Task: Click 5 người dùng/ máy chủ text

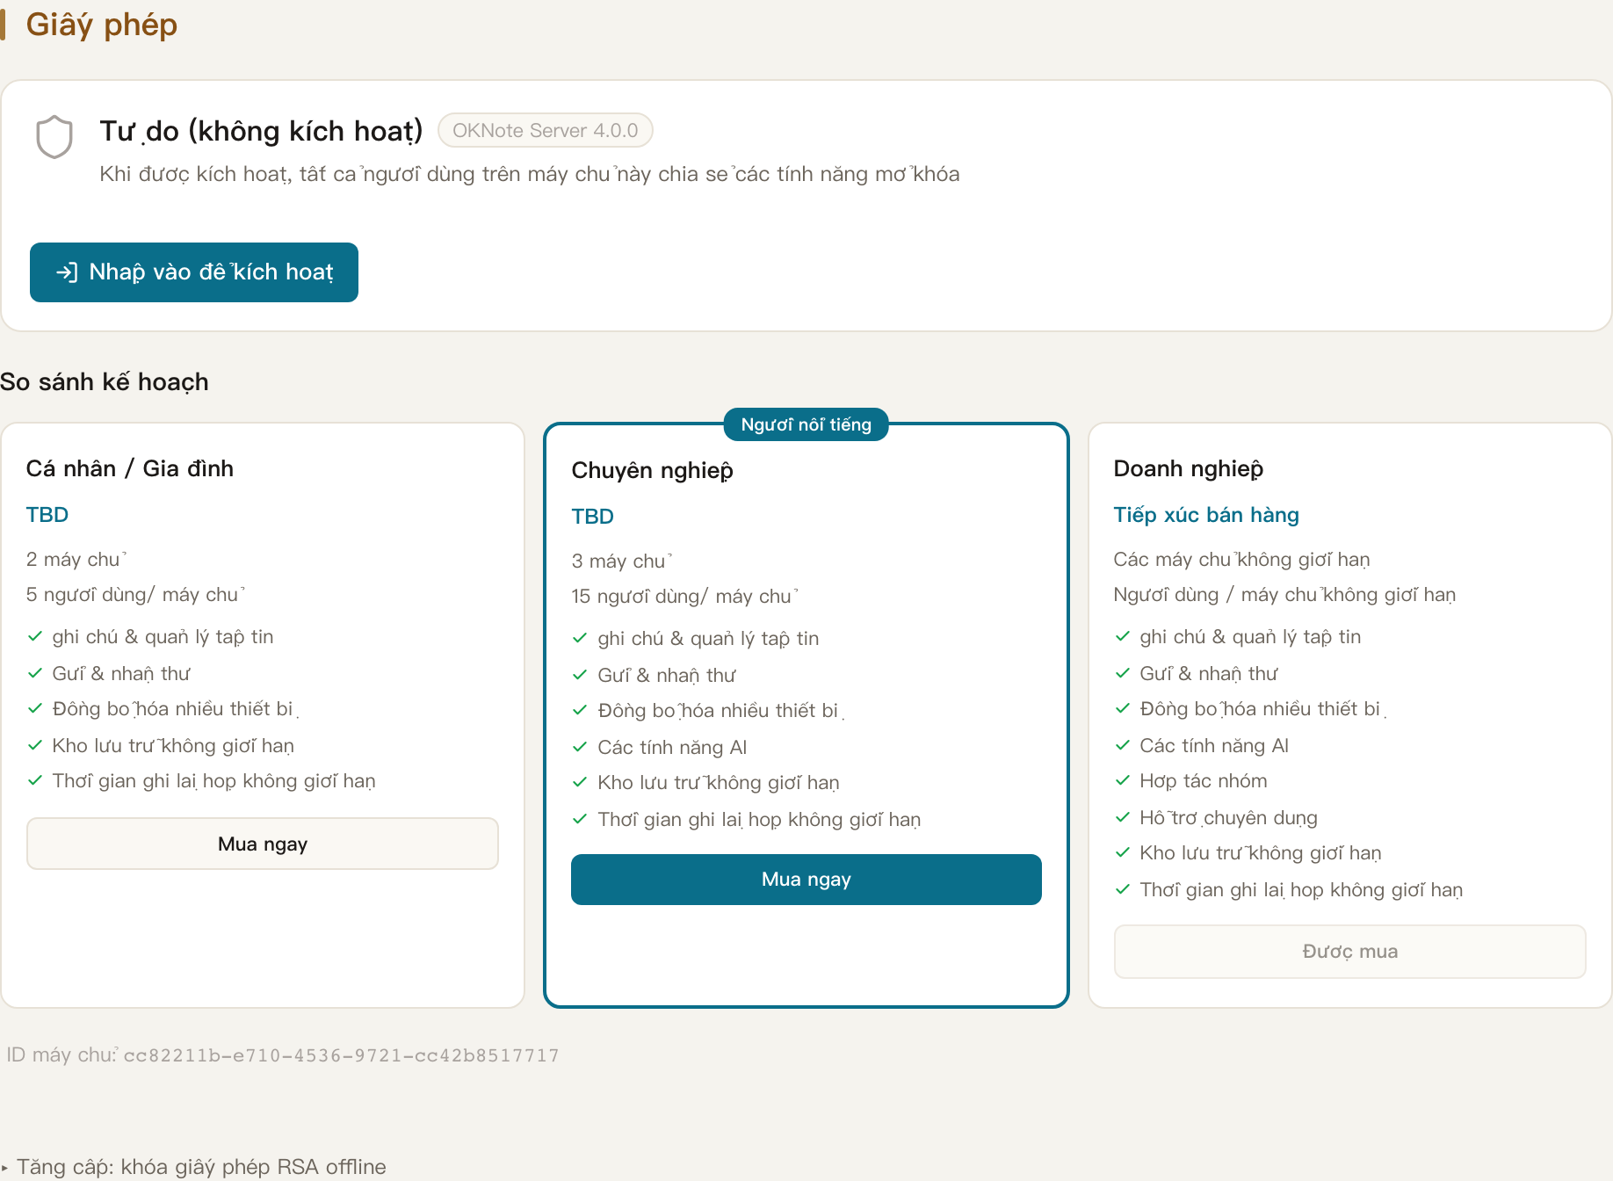Action: tap(135, 595)
